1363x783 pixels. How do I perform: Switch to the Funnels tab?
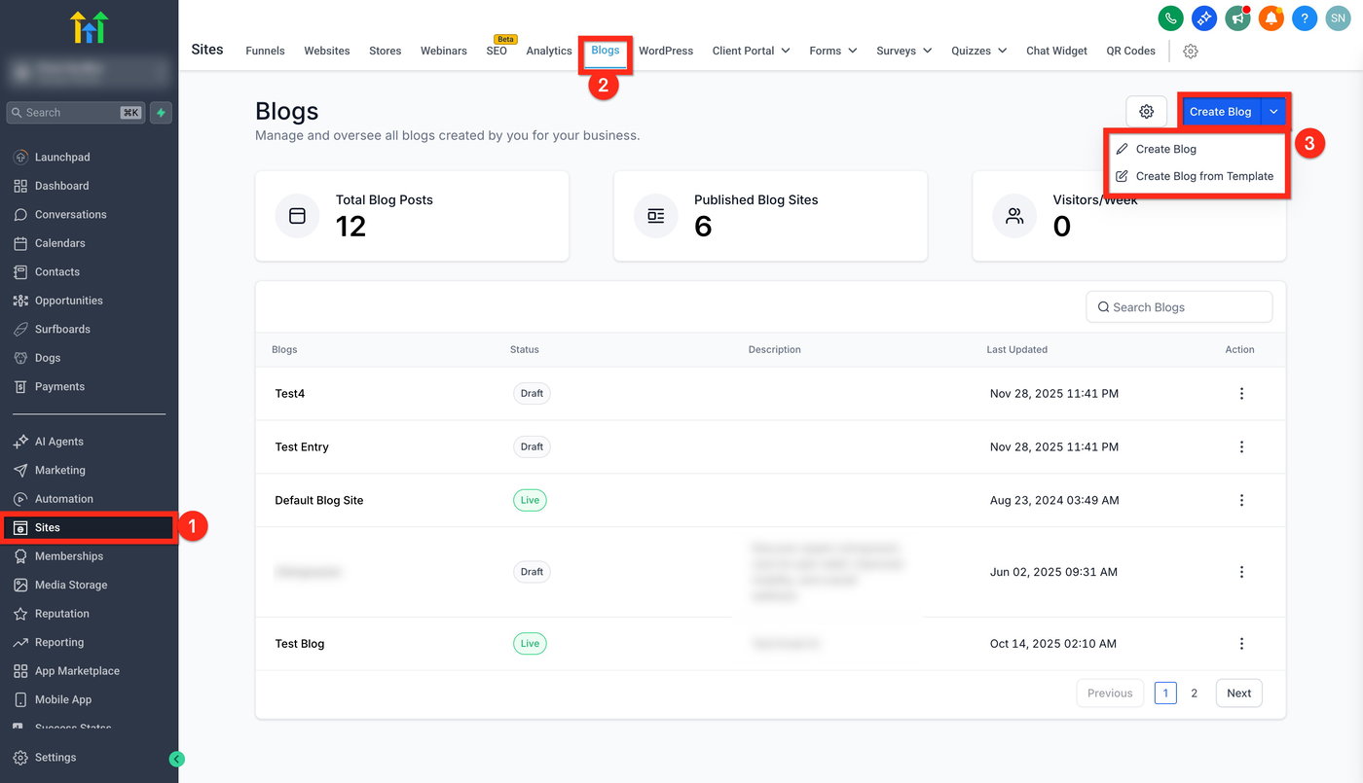[x=265, y=51]
